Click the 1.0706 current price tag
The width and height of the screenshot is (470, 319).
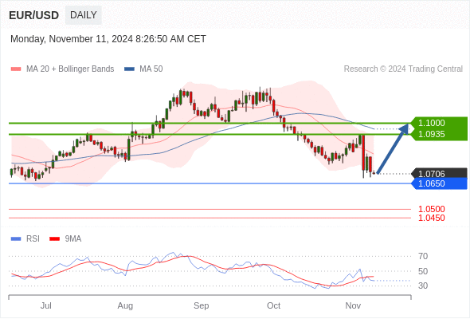point(439,173)
